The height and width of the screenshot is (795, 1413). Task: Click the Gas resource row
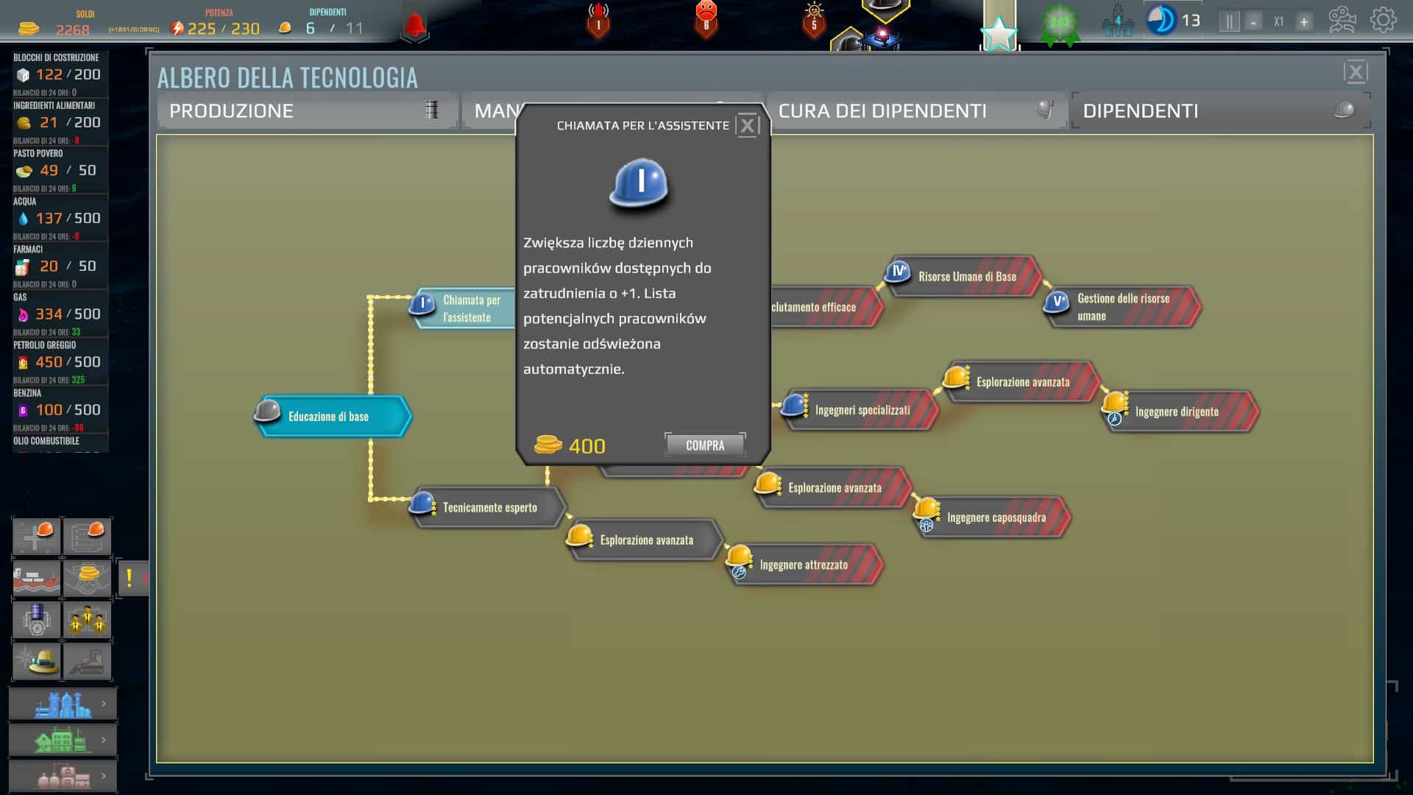coord(60,314)
